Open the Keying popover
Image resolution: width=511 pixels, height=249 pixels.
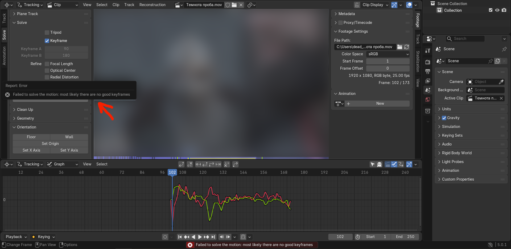tap(43, 237)
